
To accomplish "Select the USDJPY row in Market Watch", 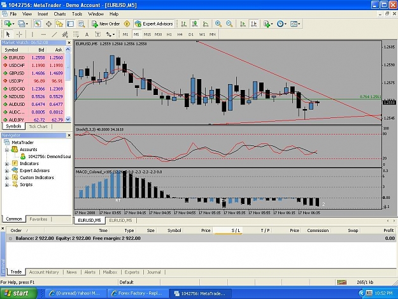I will [33, 81].
